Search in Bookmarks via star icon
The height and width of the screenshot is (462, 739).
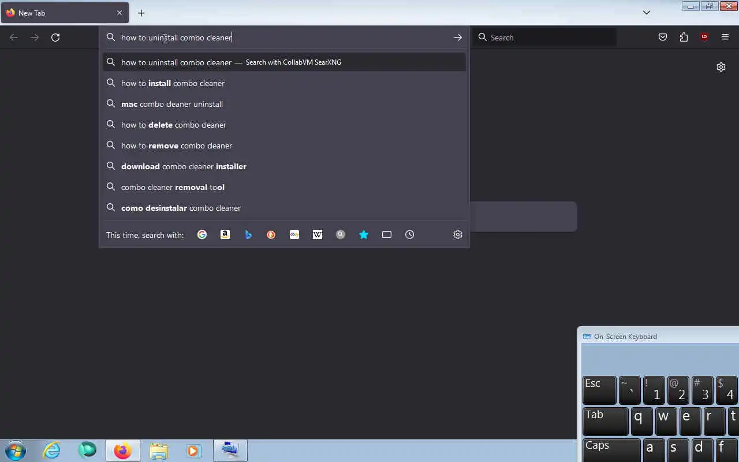(x=364, y=234)
